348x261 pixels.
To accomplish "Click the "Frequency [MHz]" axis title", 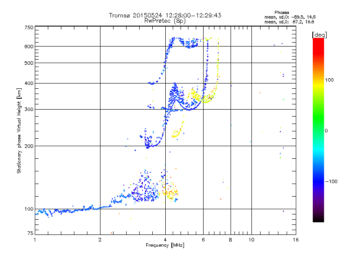I will [165, 245].
